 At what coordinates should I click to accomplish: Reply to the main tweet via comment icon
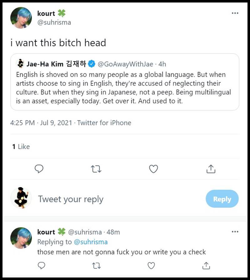(x=39, y=169)
